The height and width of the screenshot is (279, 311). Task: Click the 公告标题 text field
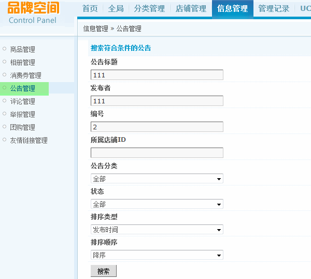coord(157,75)
